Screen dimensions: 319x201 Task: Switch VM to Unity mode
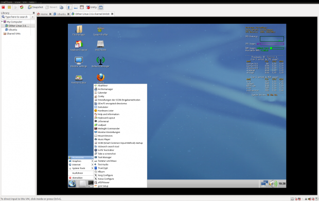[92, 7]
